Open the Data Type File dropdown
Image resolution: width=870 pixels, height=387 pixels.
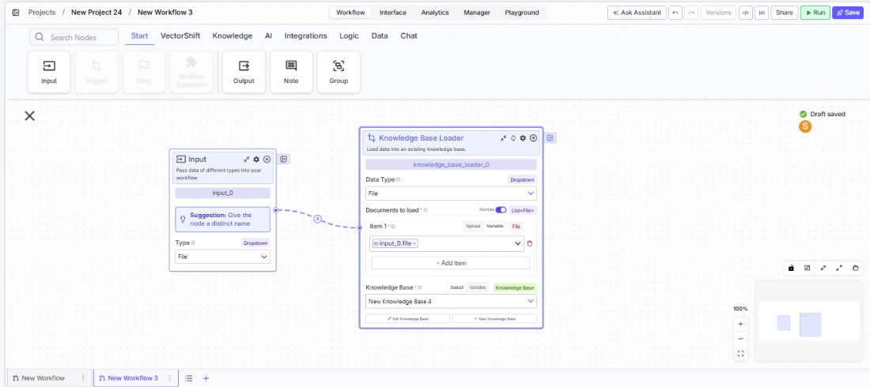point(451,193)
